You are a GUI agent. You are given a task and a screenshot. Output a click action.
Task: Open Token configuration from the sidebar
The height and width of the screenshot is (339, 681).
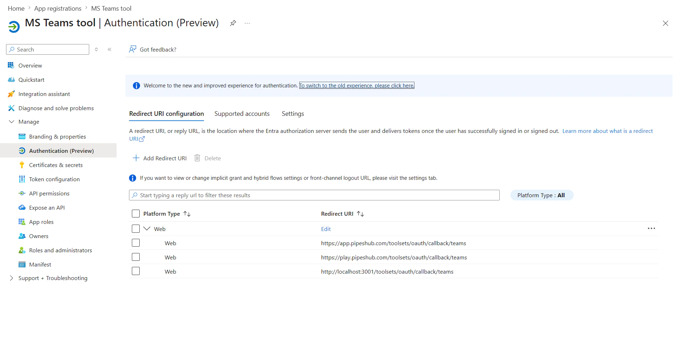point(54,179)
